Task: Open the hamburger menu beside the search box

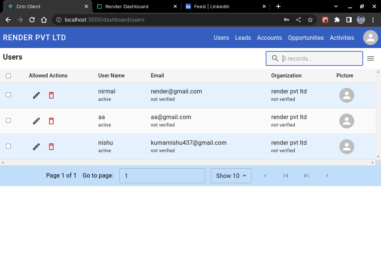Action: click(x=370, y=58)
